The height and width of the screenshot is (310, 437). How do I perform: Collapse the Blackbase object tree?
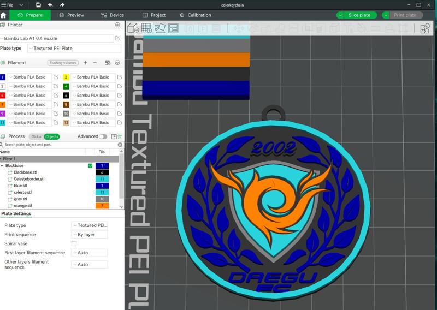pyautogui.click(x=2, y=166)
